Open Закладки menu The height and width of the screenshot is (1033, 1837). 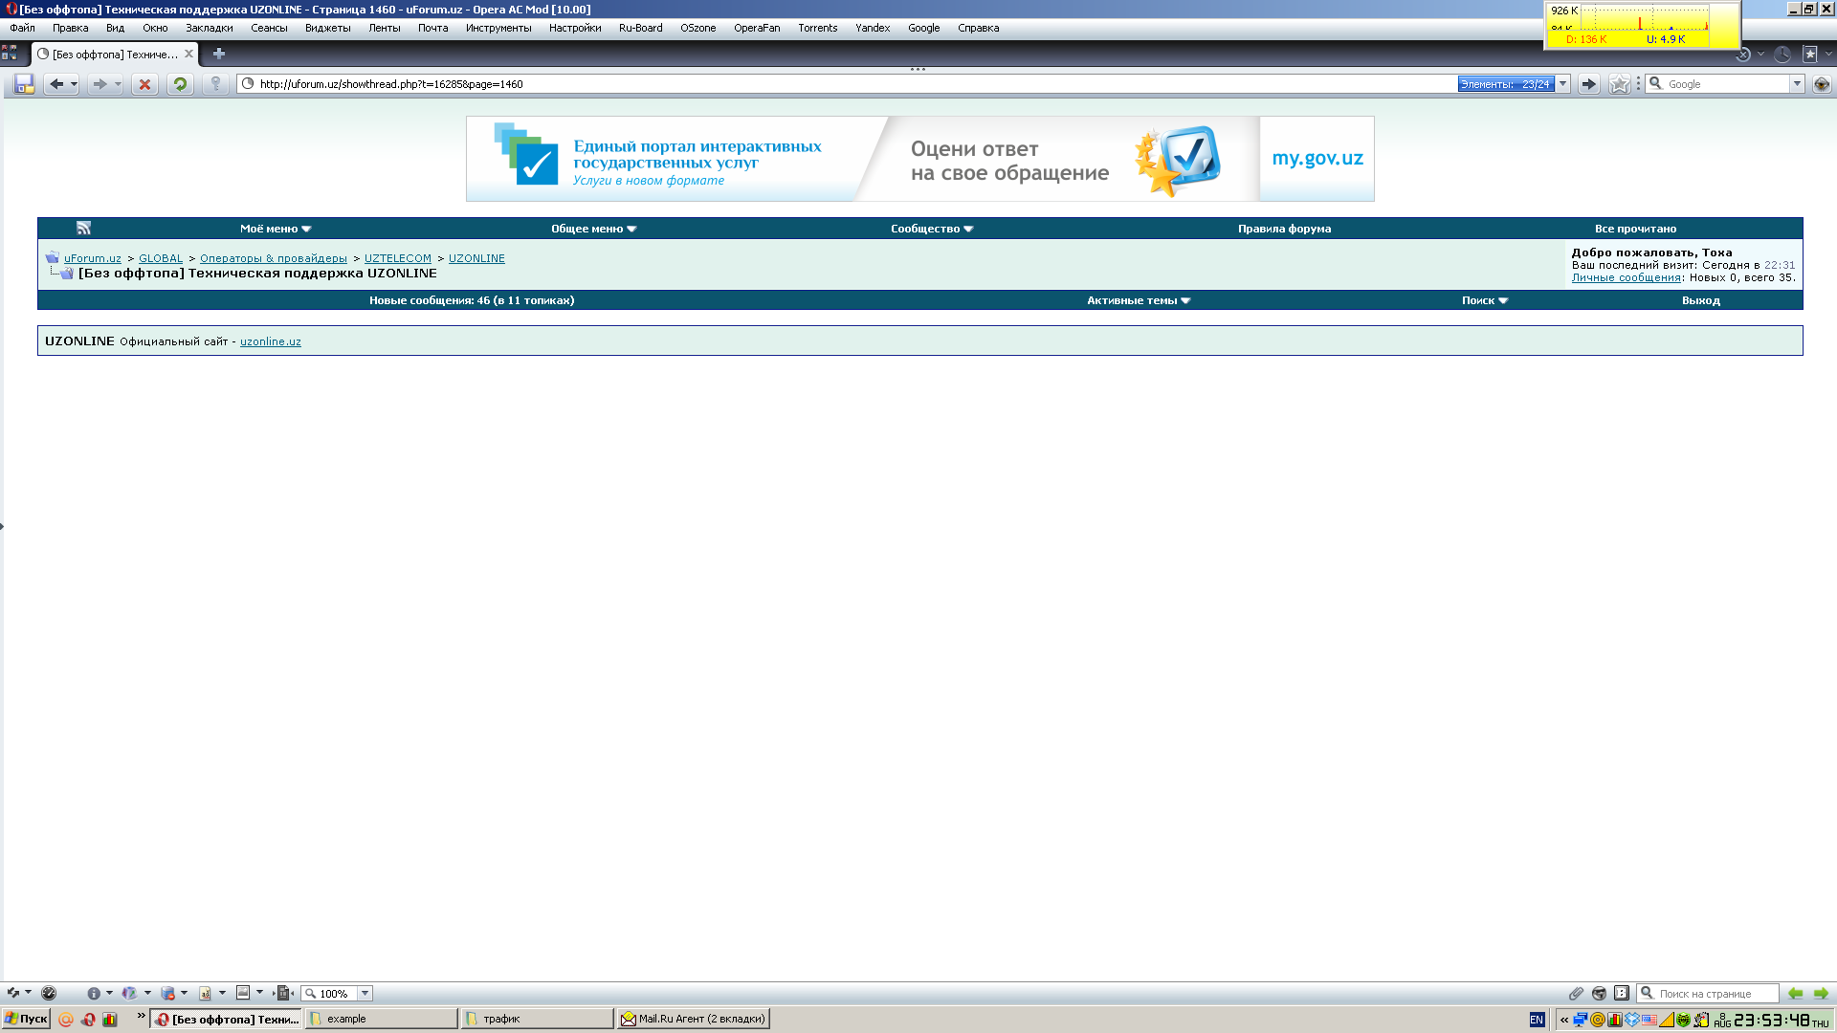(210, 28)
